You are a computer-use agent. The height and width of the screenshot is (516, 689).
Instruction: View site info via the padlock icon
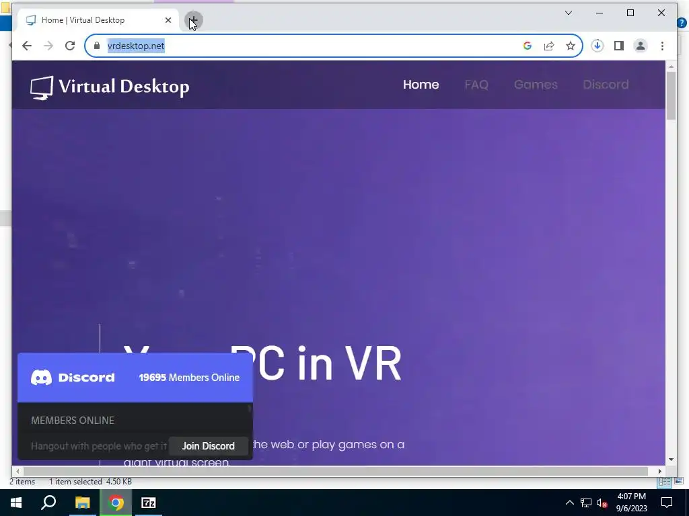(x=97, y=46)
